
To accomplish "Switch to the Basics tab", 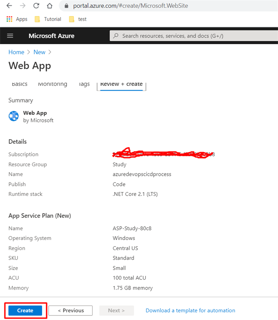I will (x=19, y=84).
